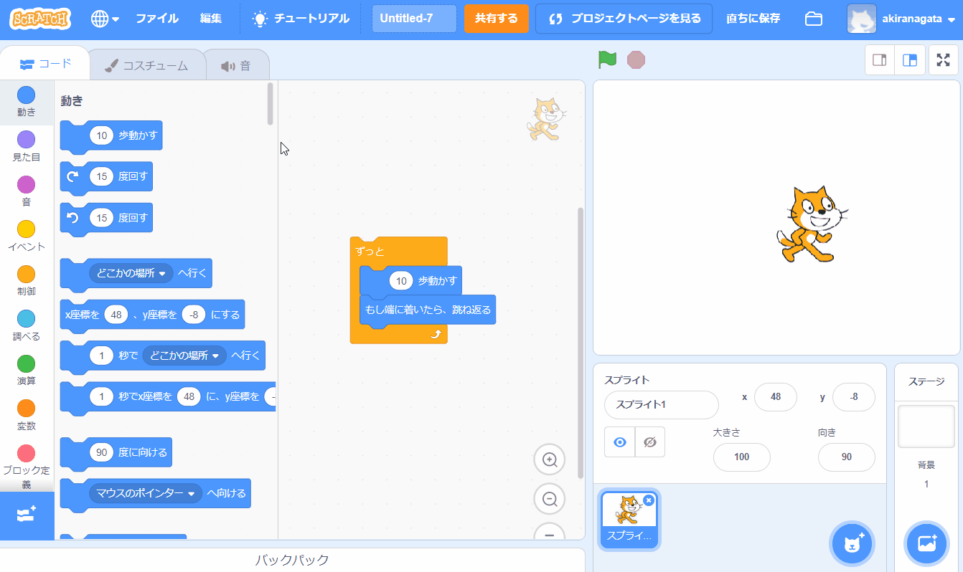The image size is (963, 572).
Task: Click the 共有する button
Action: (497, 19)
